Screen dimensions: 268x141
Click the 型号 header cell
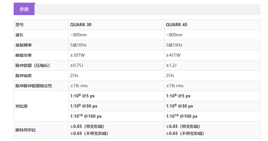click(x=19, y=25)
